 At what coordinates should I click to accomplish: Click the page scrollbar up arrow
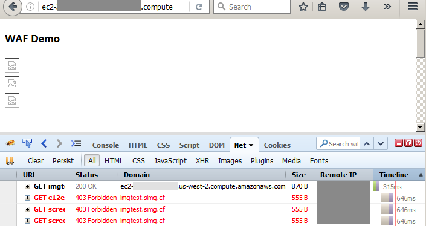click(421, 24)
